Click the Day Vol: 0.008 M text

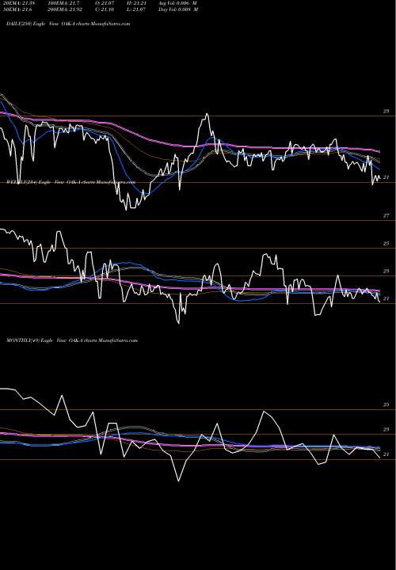click(178, 9)
